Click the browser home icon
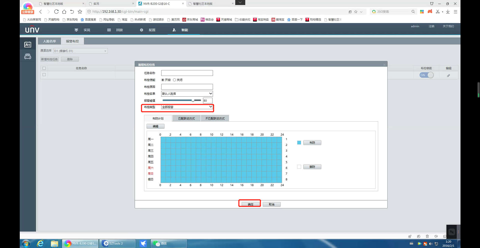This screenshot has height=248, width=480. tap(64, 12)
